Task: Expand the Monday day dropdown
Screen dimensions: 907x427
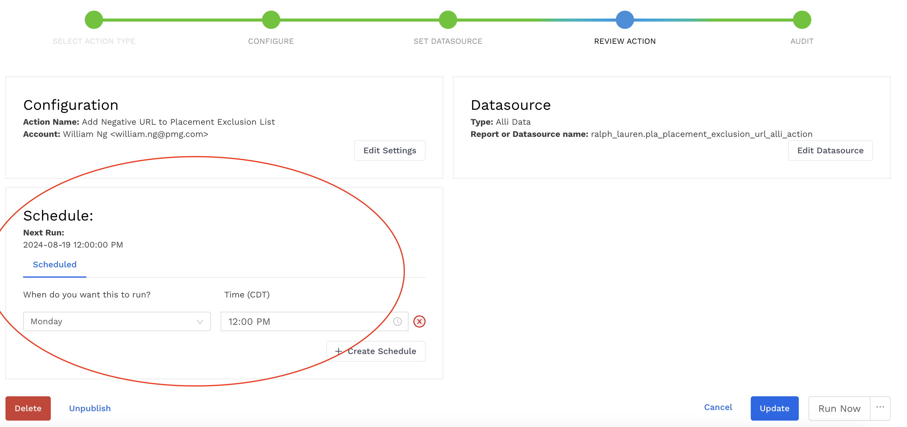Action: click(116, 321)
